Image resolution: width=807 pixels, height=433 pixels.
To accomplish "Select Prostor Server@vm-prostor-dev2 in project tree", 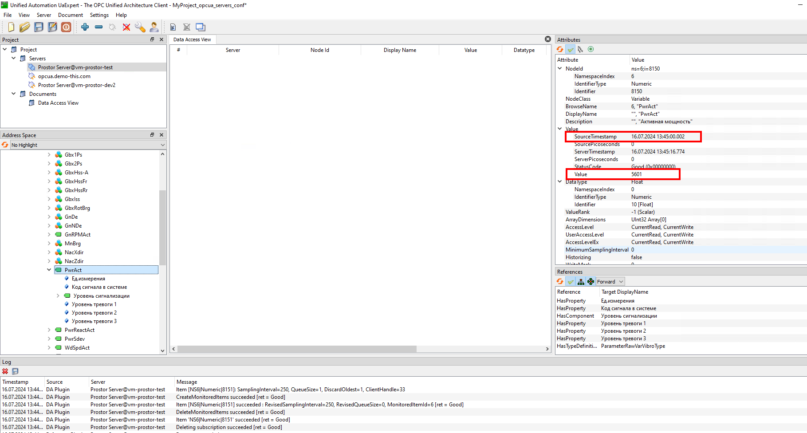I will [x=76, y=85].
